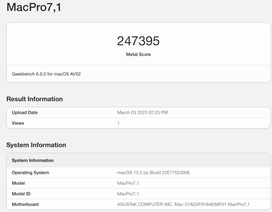Click the Model ID label
Viewport: 272px width, 212px height.
[x=21, y=194]
